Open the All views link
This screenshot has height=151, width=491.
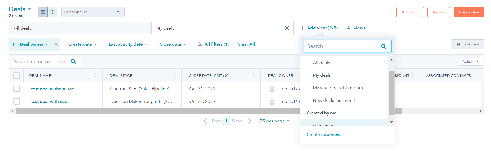356,28
